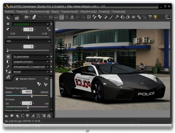Select the single preview view mode
This screenshot has height=133, width=175.
point(61,17)
